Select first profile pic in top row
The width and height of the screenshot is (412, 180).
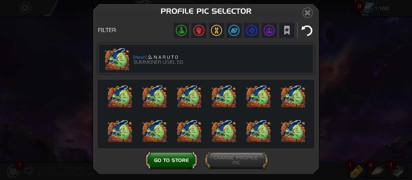pos(120,96)
